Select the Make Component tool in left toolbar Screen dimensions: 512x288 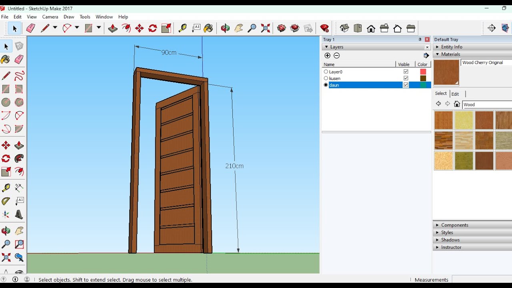pyautogui.click(x=19, y=47)
